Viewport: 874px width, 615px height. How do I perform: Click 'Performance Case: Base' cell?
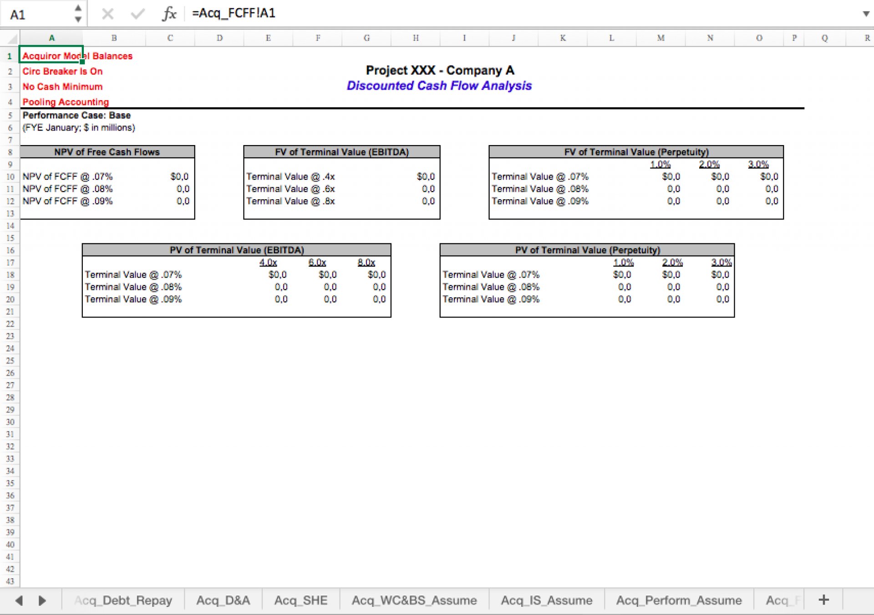pos(76,116)
